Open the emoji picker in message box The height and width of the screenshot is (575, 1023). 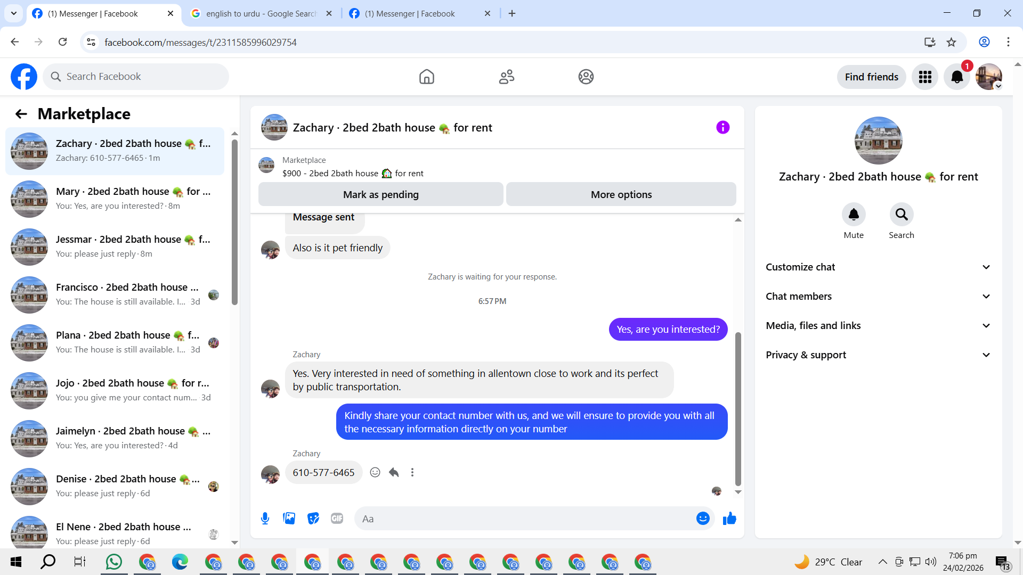point(703,519)
